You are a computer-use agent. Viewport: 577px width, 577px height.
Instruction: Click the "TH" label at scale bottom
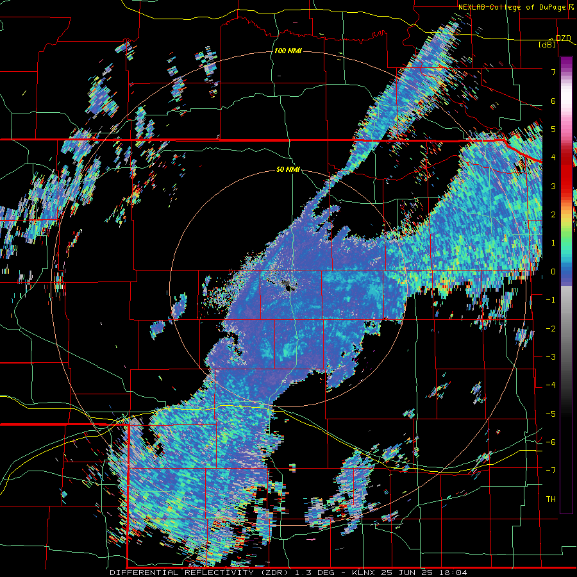[x=551, y=499]
